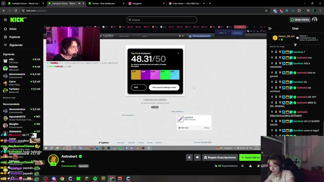Focus the Buscar search field
Viewport: 324px width, 182px height.
click(162, 20)
